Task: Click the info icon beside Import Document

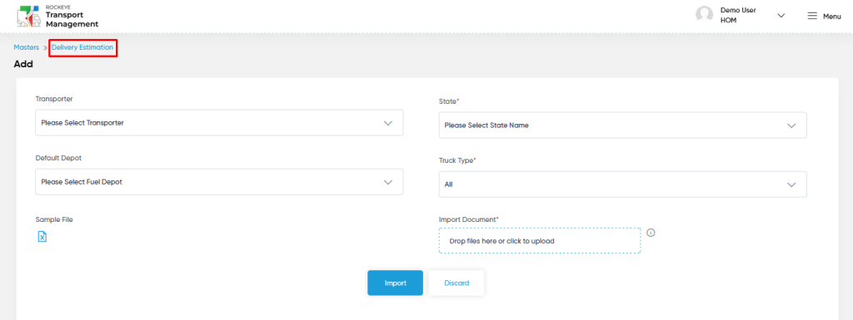Action: tap(651, 233)
